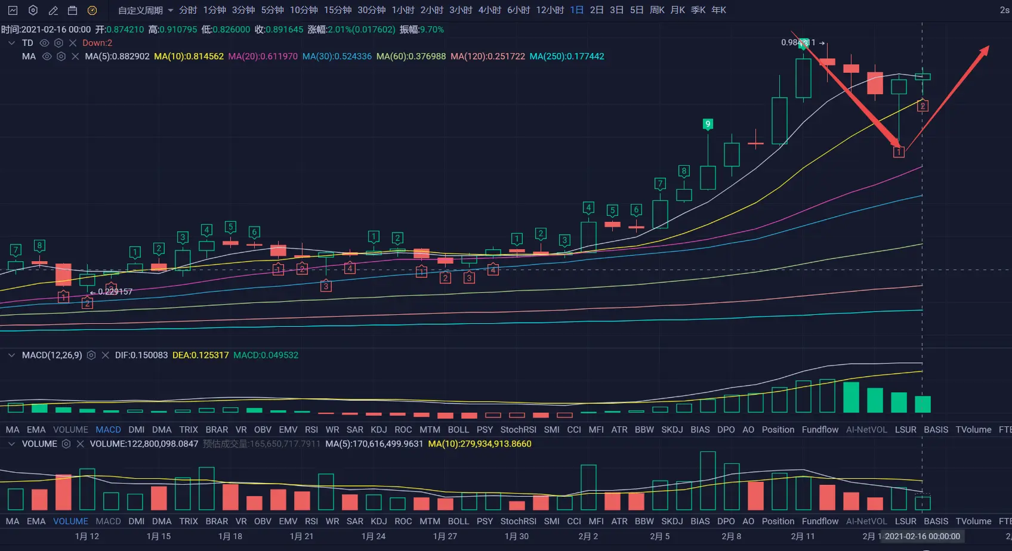Select CCI in the bottom indicator row
This screenshot has height=551, width=1012.
(574, 522)
